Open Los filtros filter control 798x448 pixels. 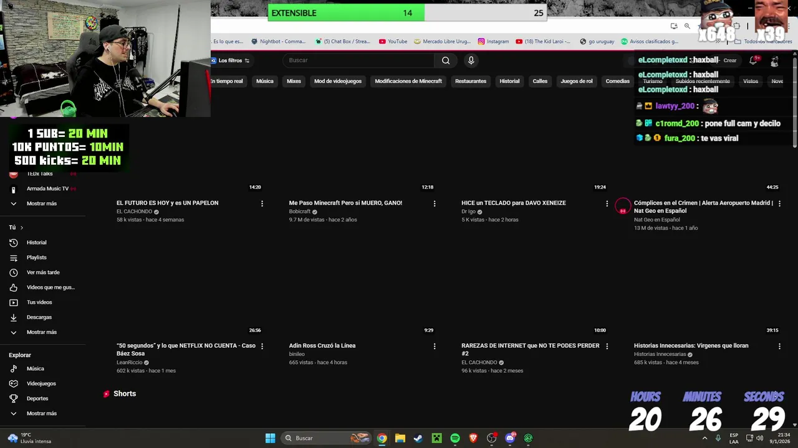pos(230,60)
